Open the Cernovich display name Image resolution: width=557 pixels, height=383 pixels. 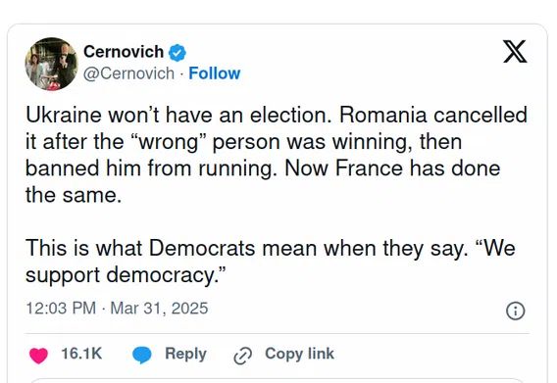[124, 52]
